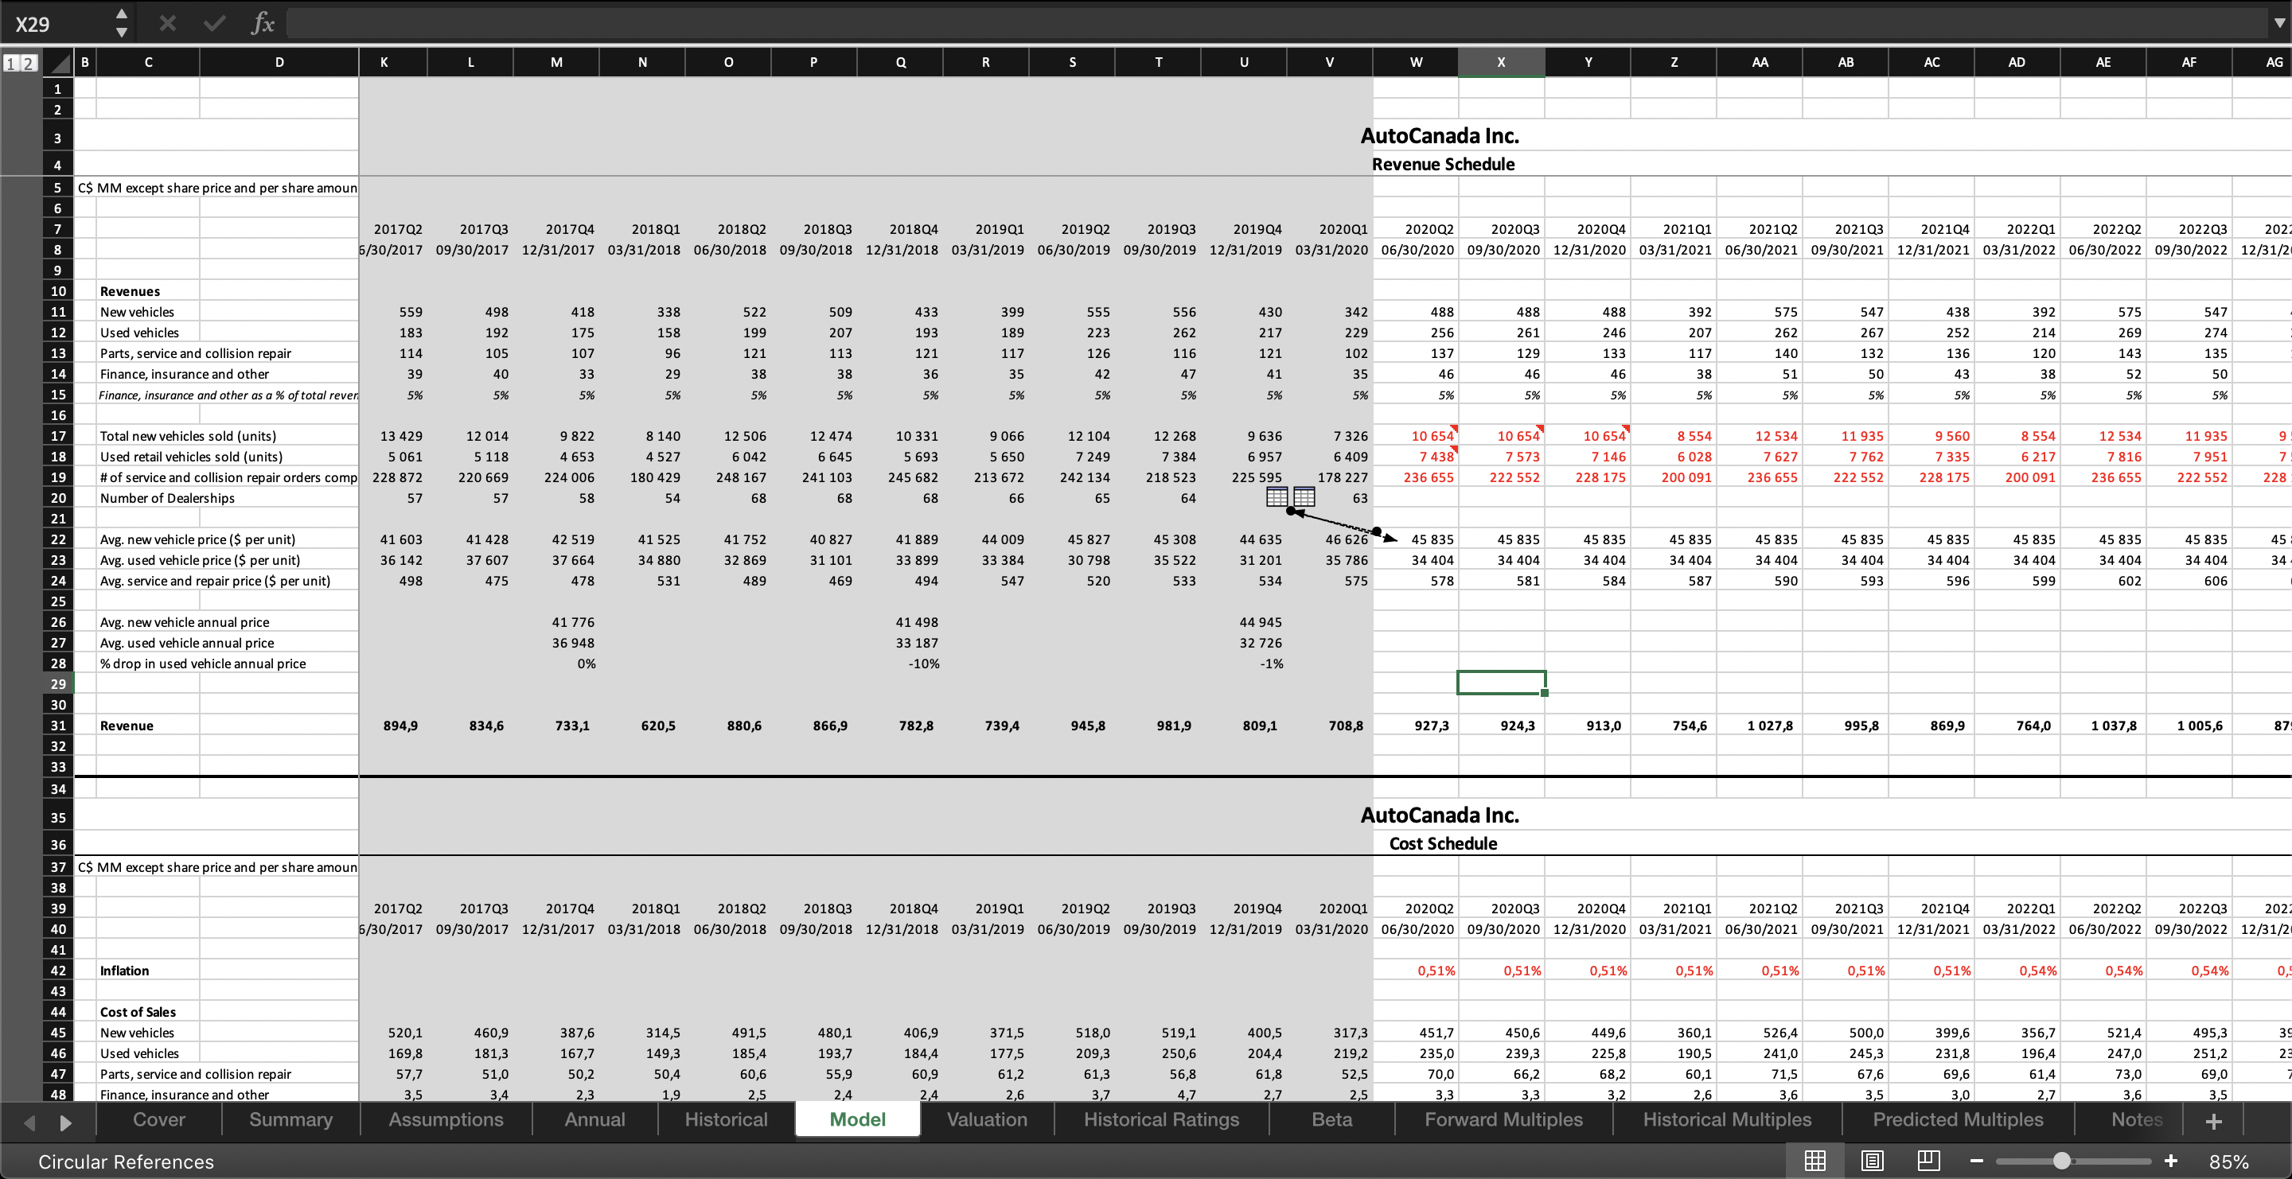
Task: Select the 1 027,8 revenue cell
Action: 1760,726
